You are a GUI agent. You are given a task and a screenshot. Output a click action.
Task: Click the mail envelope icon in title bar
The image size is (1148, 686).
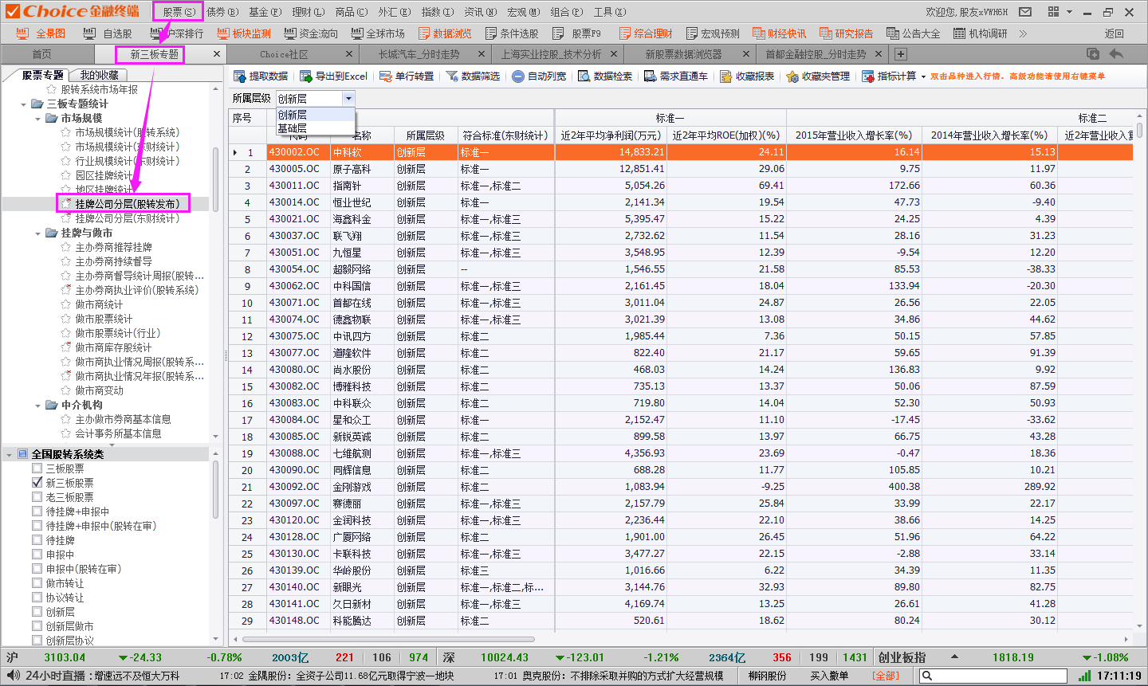click(x=1025, y=12)
